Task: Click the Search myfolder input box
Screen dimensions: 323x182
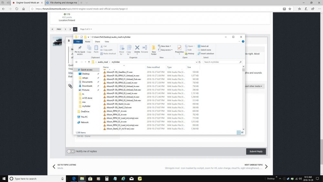Action: [221, 62]
